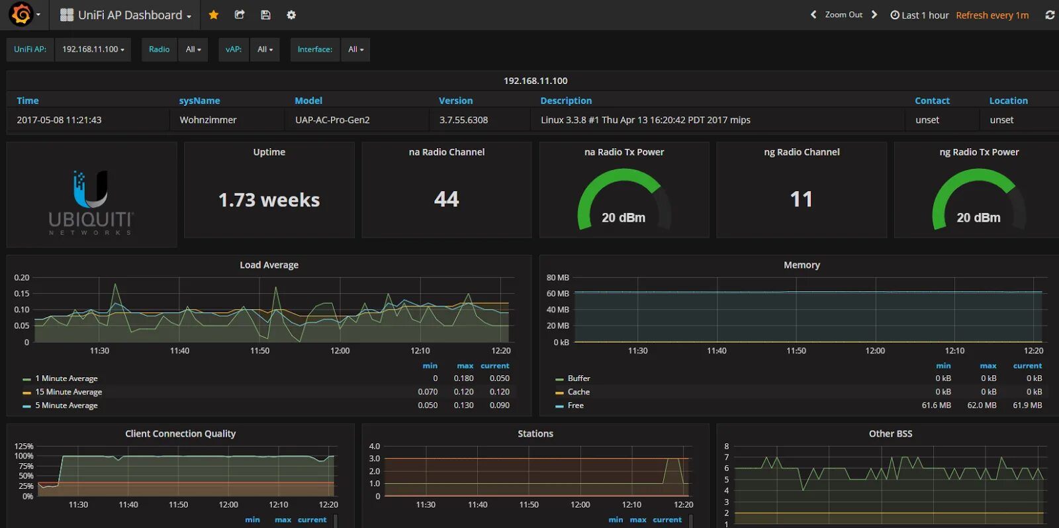Open Other BSS panel title menu

click(890, 433)
